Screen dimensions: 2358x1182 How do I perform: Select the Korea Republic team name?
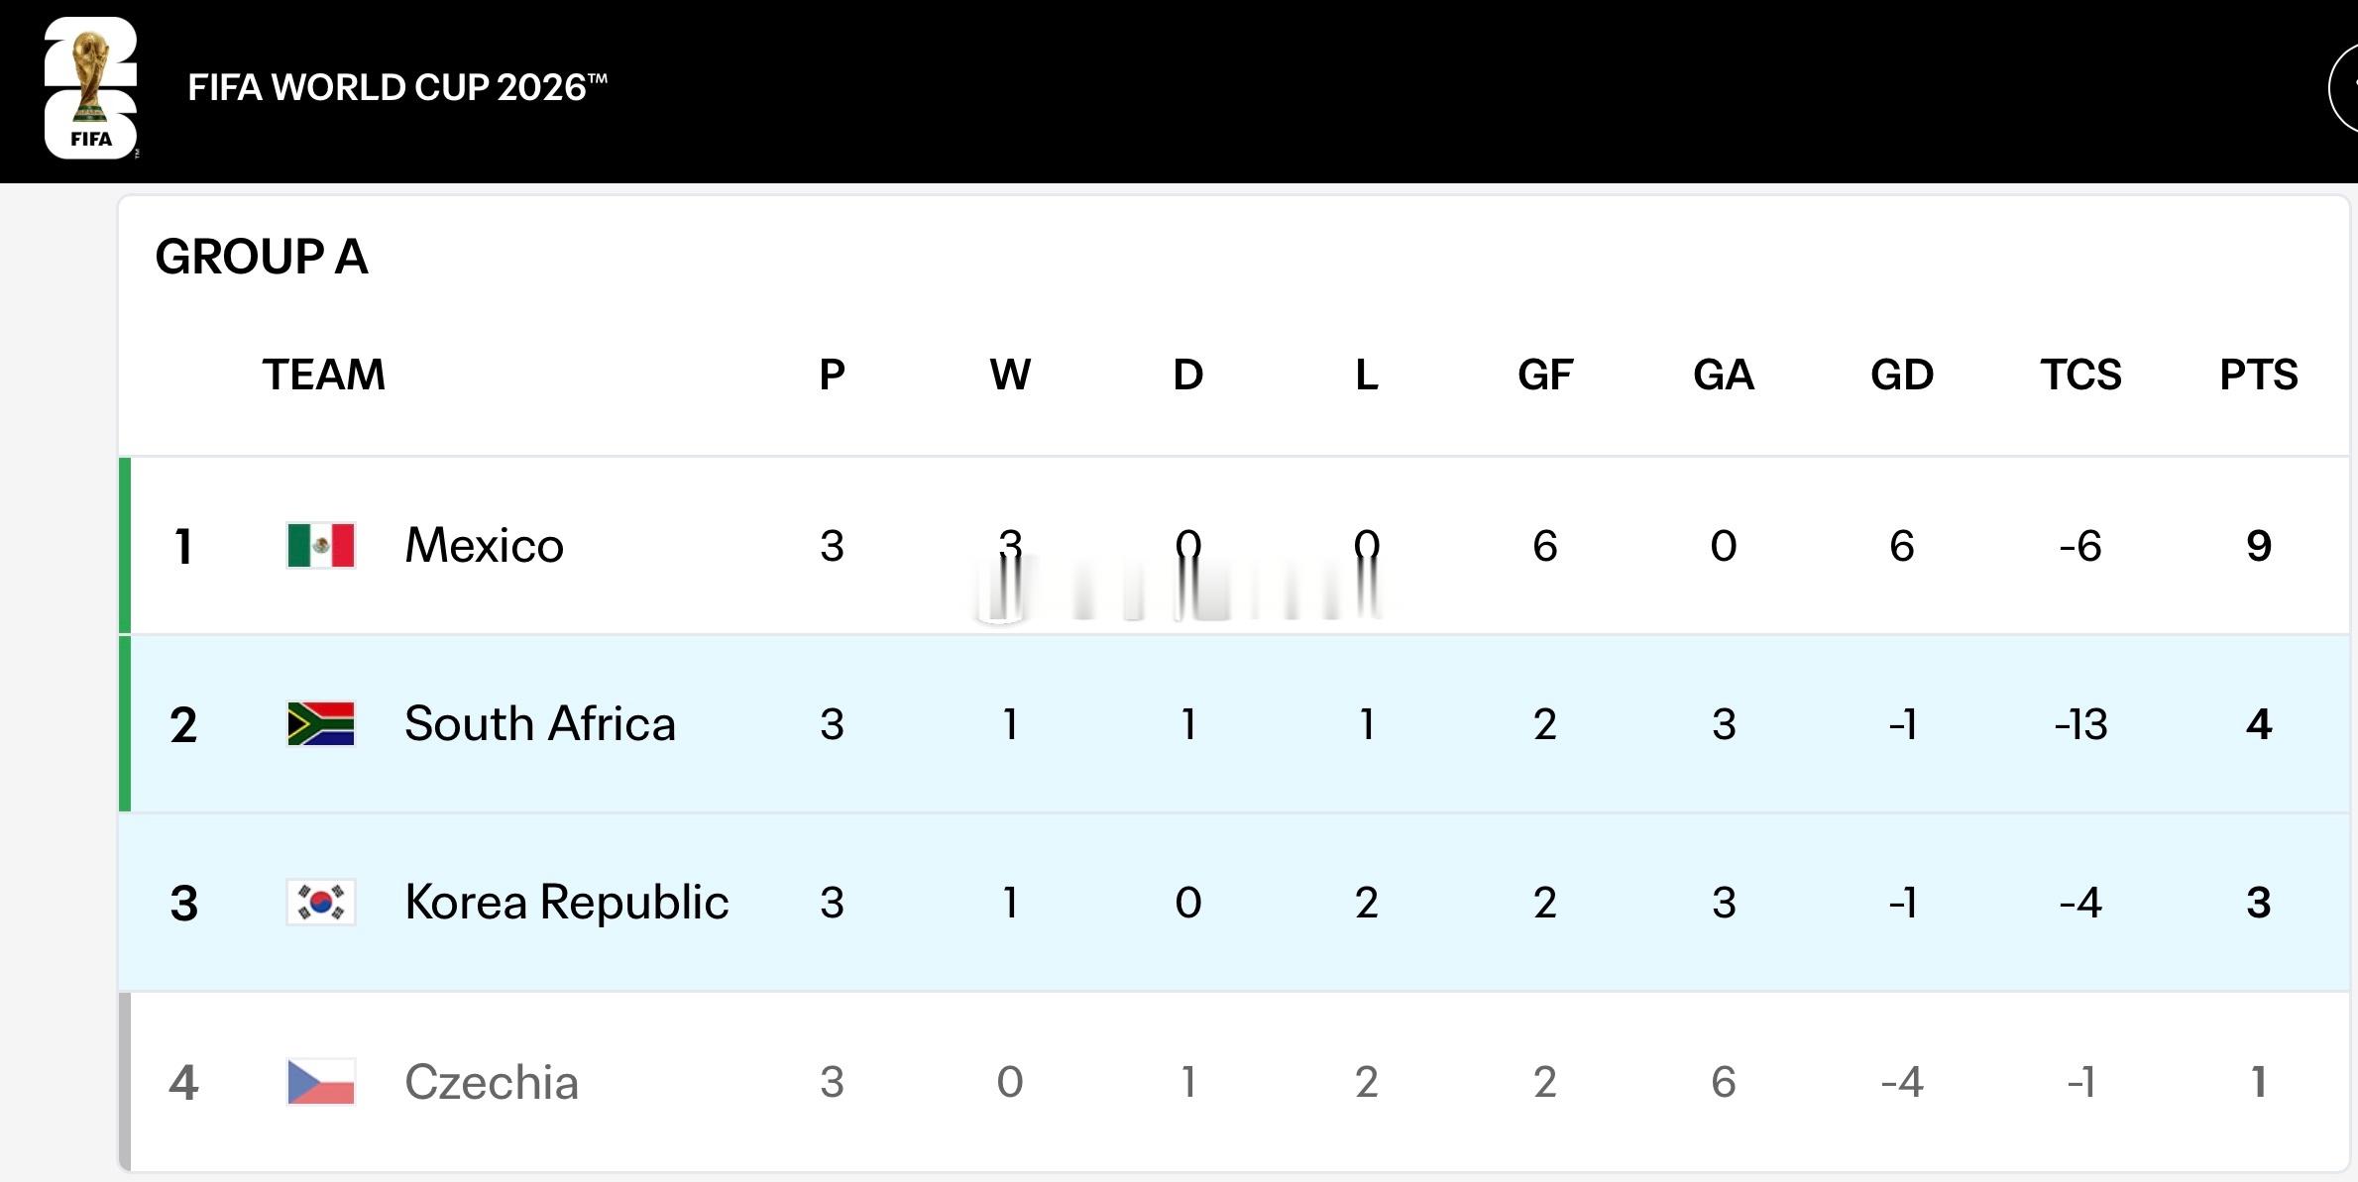coord(567,902)
